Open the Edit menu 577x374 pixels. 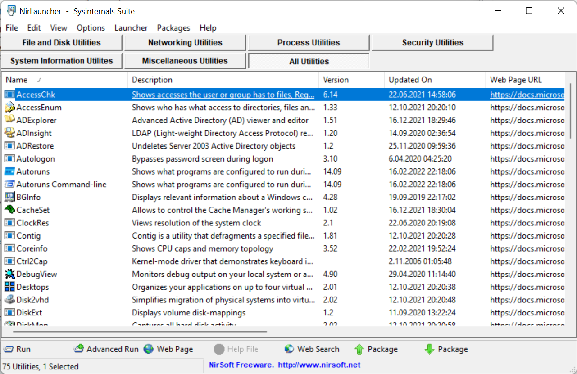pyautogui.click(x=34, y=28)
